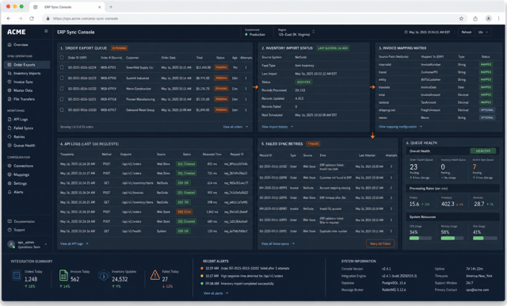Click the Memory Usage 58% progress bar
The image size is (507, 306).
coord(452,239)
